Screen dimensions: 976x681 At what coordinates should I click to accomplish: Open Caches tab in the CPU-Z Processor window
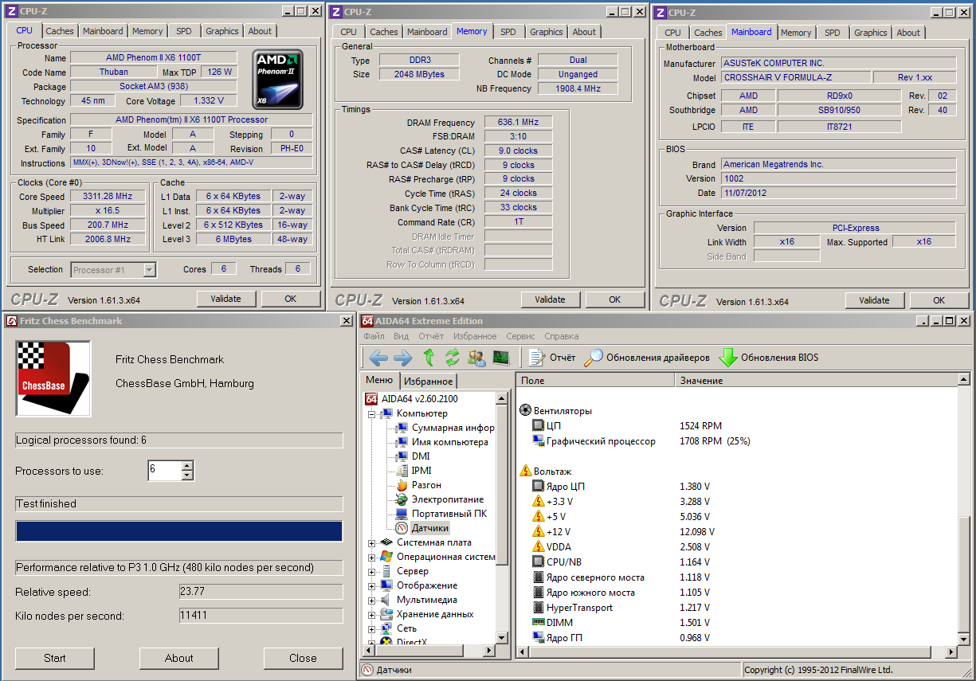(60, 31)
